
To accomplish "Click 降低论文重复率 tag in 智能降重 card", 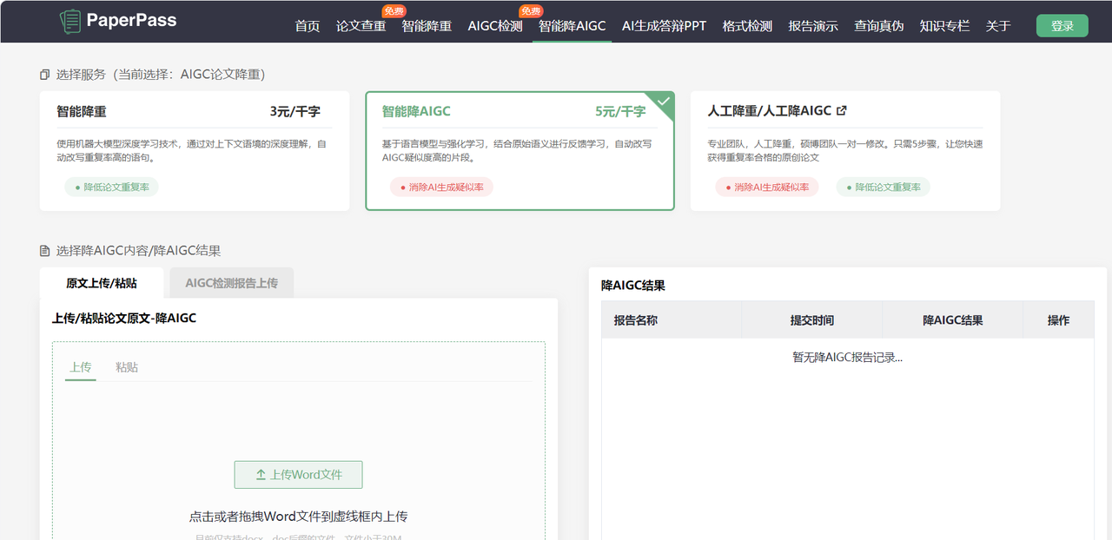I will [x=112, y=187].
